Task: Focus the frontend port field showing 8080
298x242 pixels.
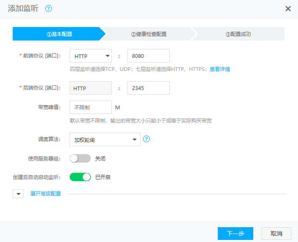Action: (148, 56)
